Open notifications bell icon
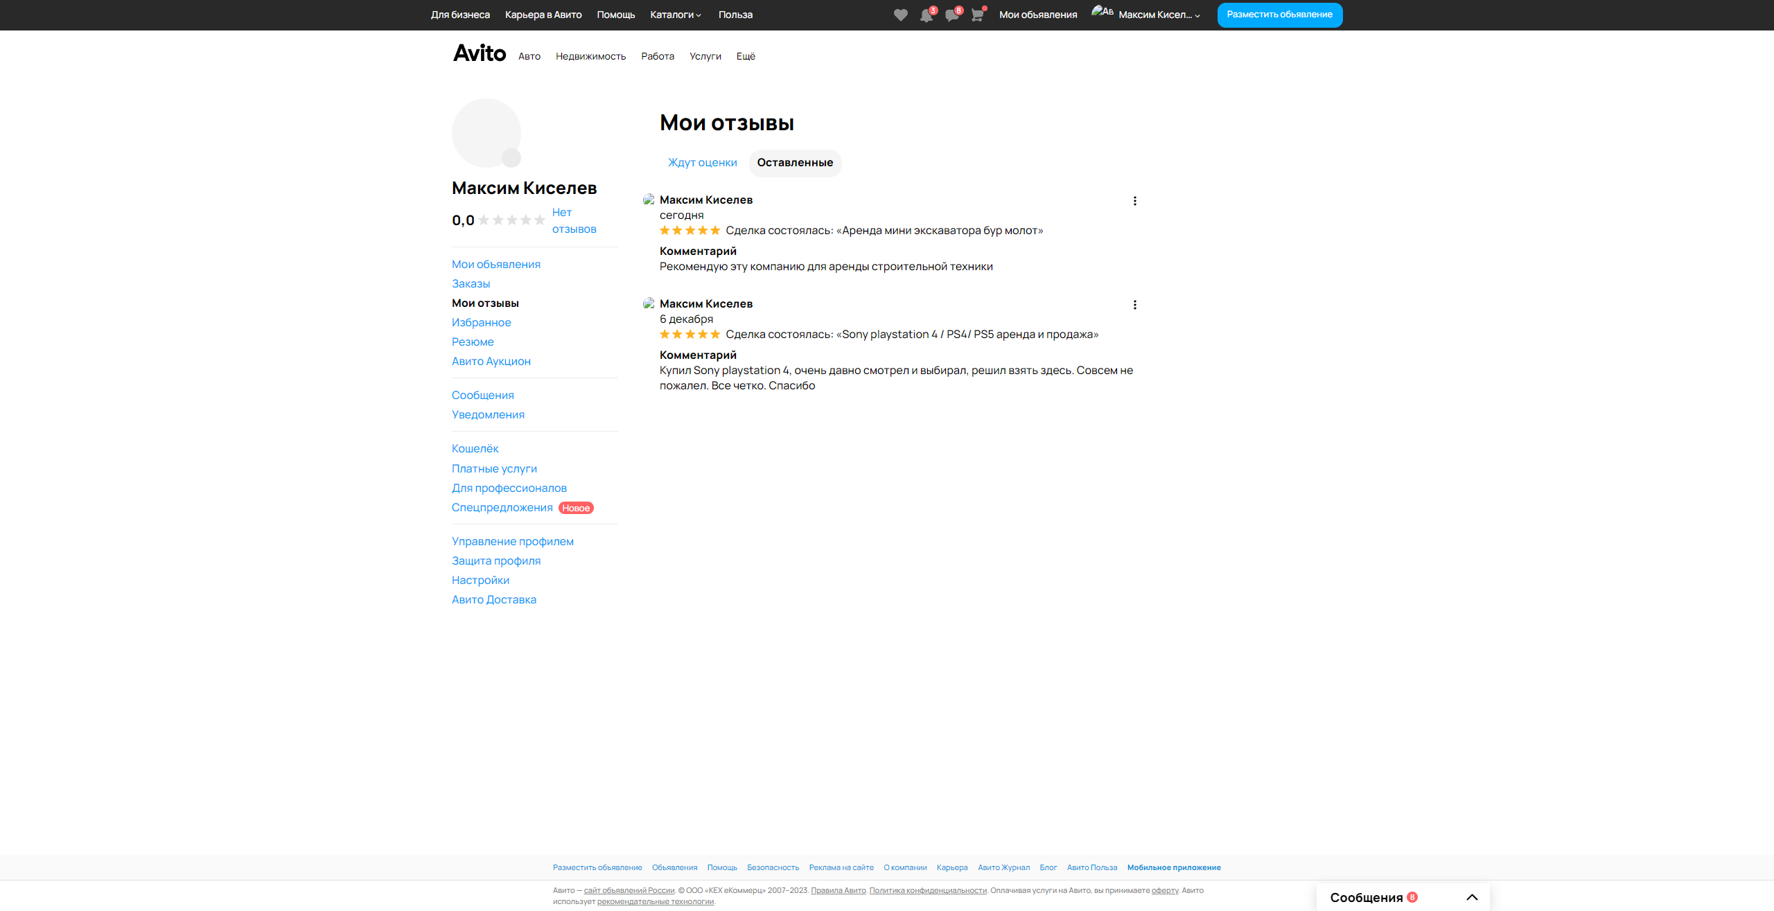Viewport: 1774px width, 911px height. (x=926, y=15)
